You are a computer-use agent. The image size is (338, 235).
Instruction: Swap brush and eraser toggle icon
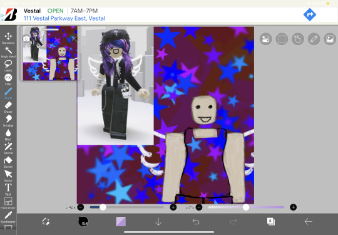46,221
